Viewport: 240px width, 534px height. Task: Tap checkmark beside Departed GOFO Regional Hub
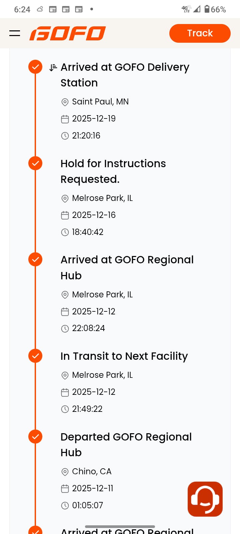click(x=35, y=437)
